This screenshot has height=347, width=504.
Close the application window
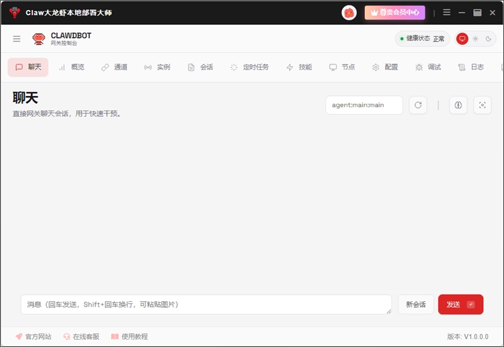[493, 13]
